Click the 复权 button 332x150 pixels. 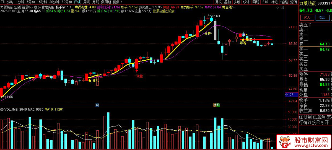click(x=219, y=2)
